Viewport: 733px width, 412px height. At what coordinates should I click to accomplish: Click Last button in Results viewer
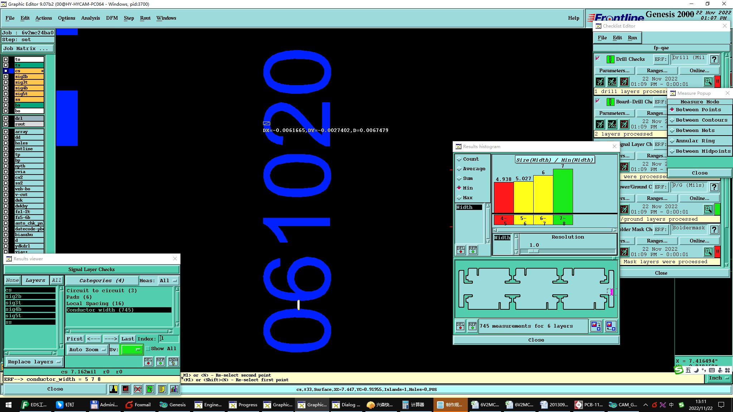pyautogui.click(x=127, y=339)
